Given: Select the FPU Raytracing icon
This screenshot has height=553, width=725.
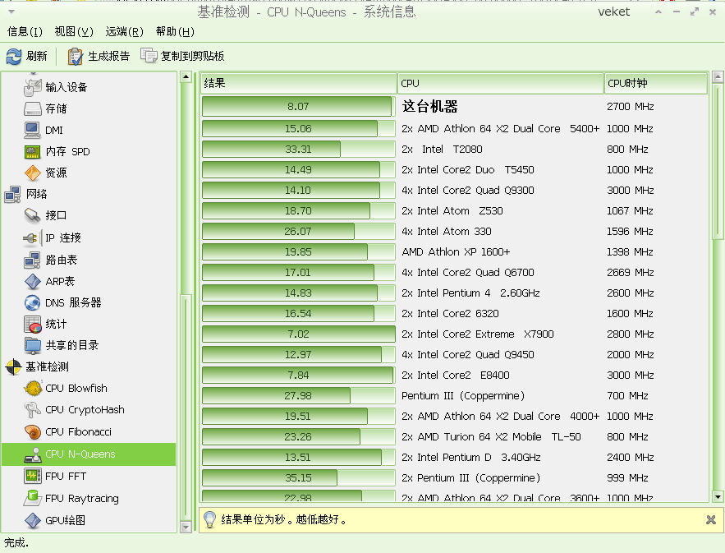Looking at the screenshot, I should (32, 498).
